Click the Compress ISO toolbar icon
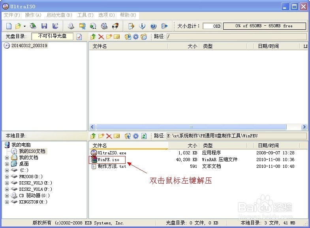The width and height of the screenshot is (310, 228). pos(82,26)
